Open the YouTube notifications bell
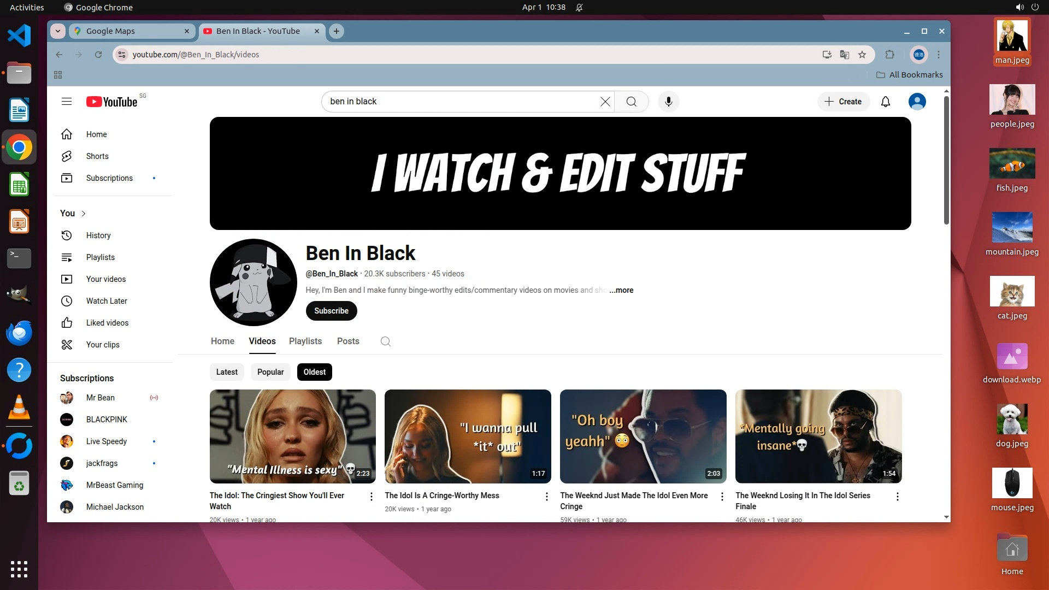 click(886, 102)
